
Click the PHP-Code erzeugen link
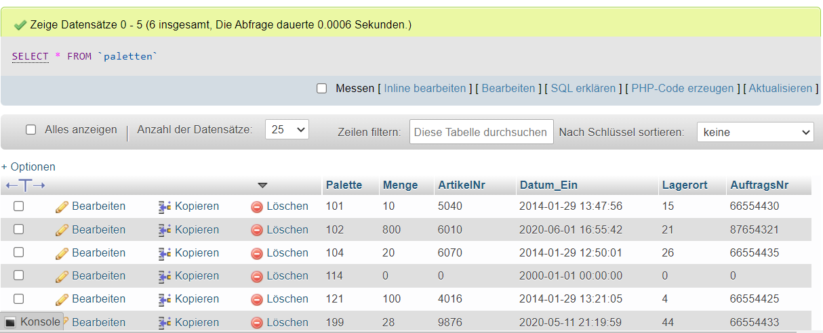coord(683,89)
